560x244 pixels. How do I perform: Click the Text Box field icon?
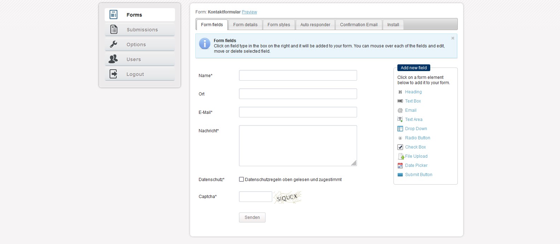[x=400, y=101]
